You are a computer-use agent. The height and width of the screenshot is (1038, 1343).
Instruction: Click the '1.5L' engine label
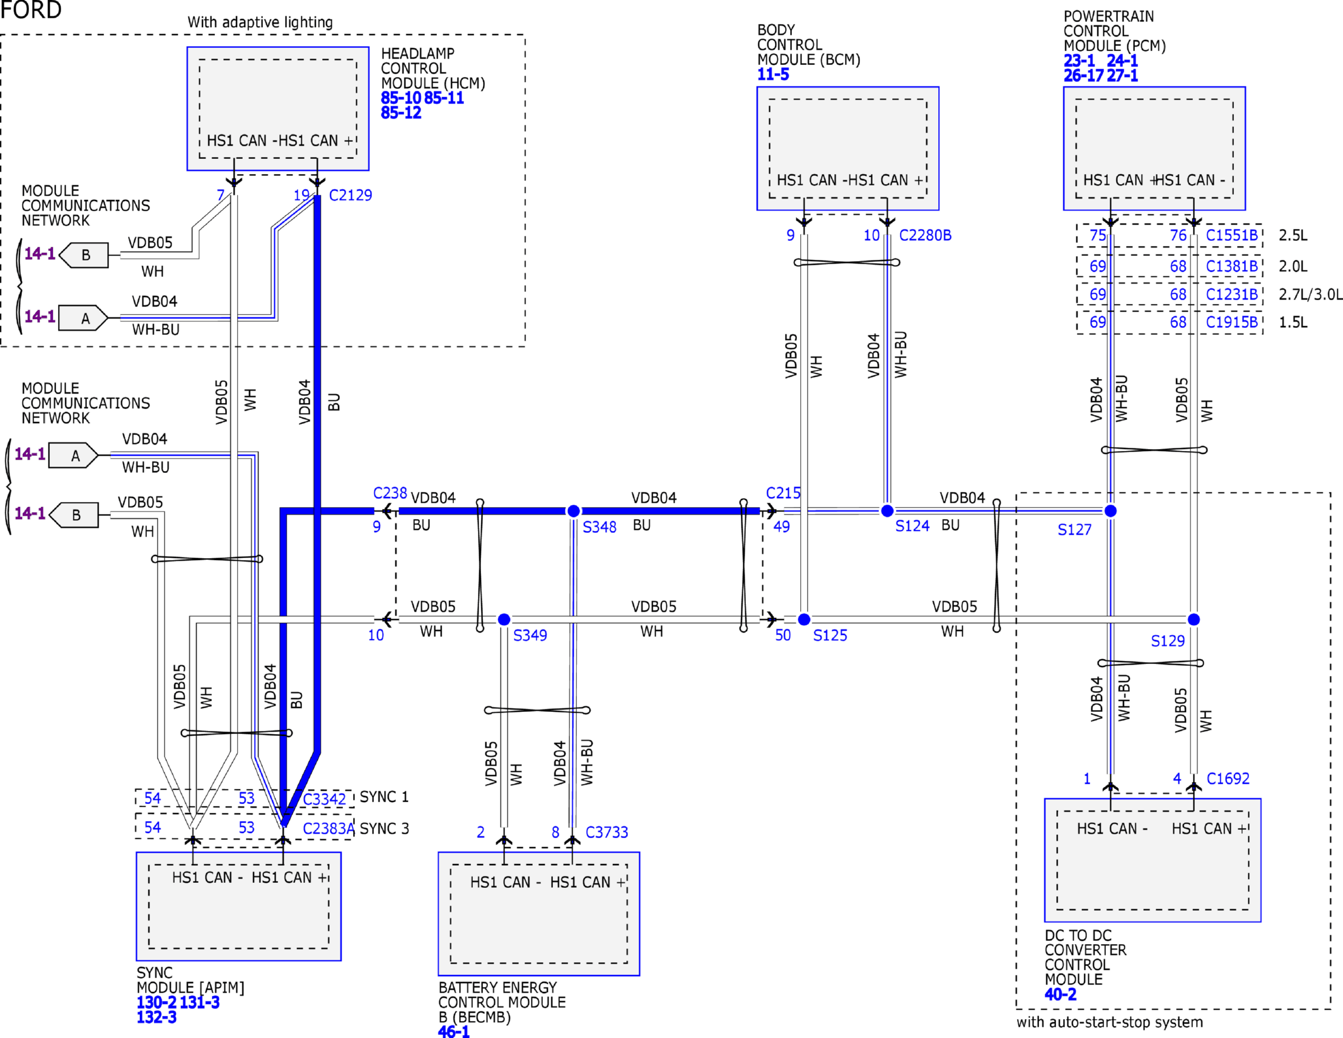pyautogui.click(x=1293, y=322)
